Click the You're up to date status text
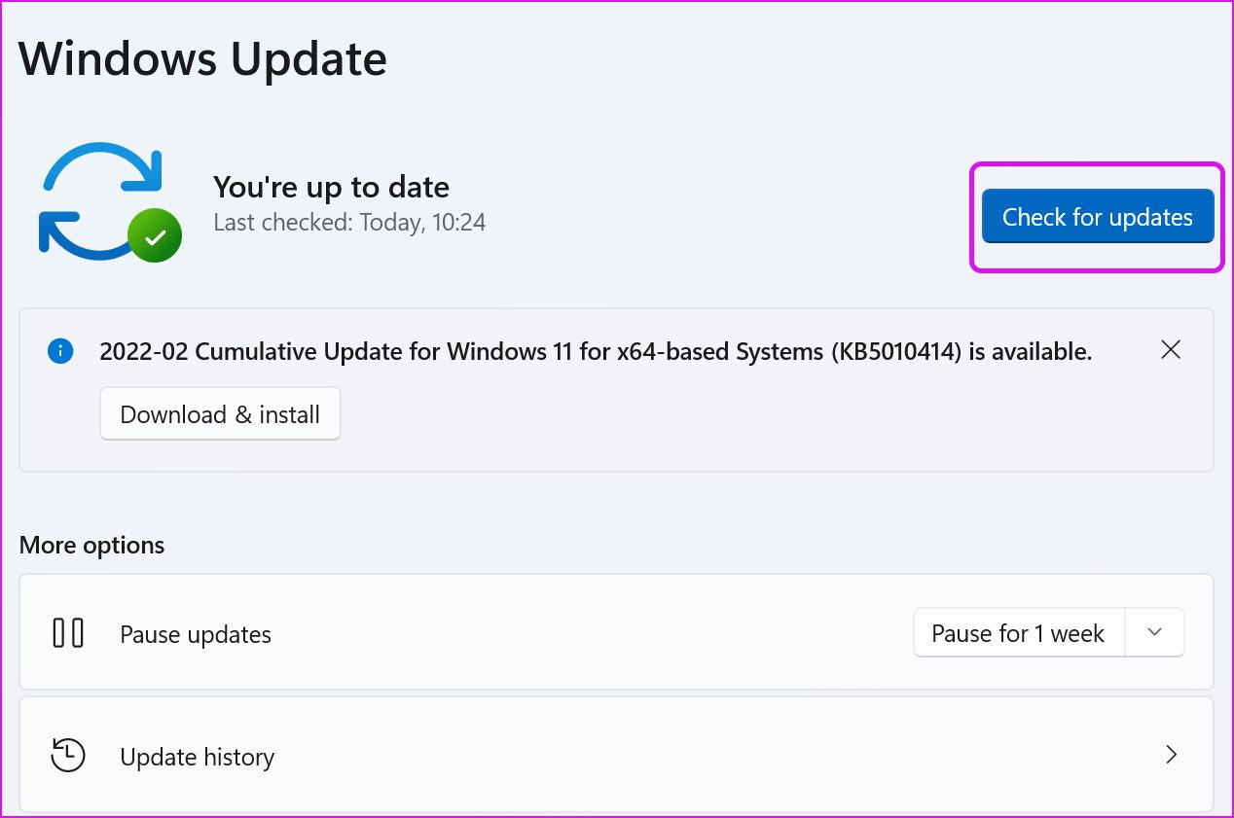 331,187
